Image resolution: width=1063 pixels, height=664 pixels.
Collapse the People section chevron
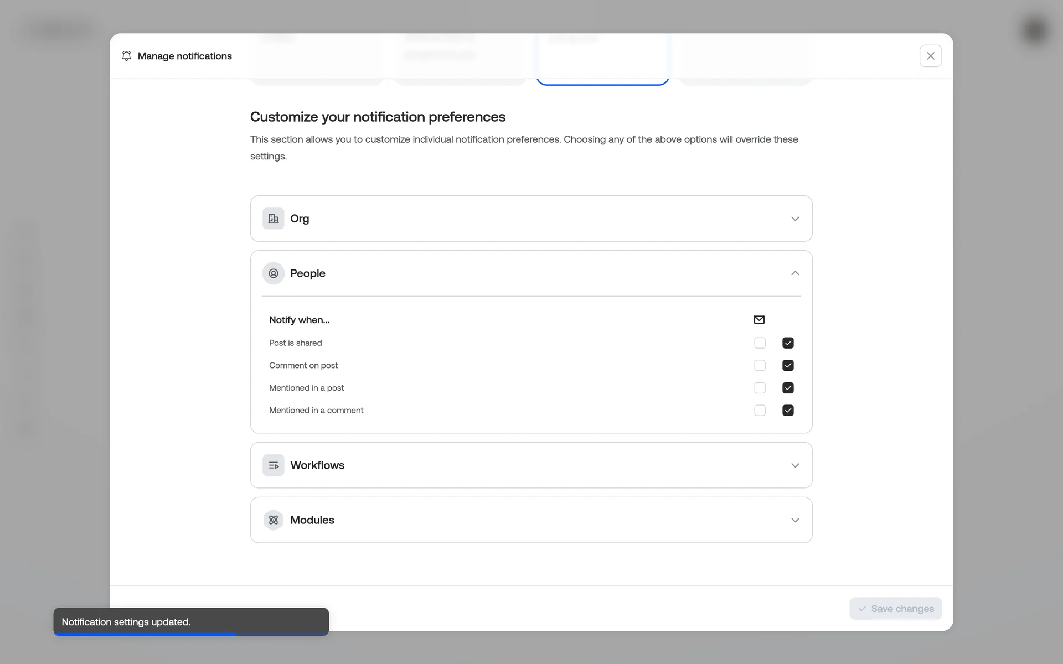[795, 273]
